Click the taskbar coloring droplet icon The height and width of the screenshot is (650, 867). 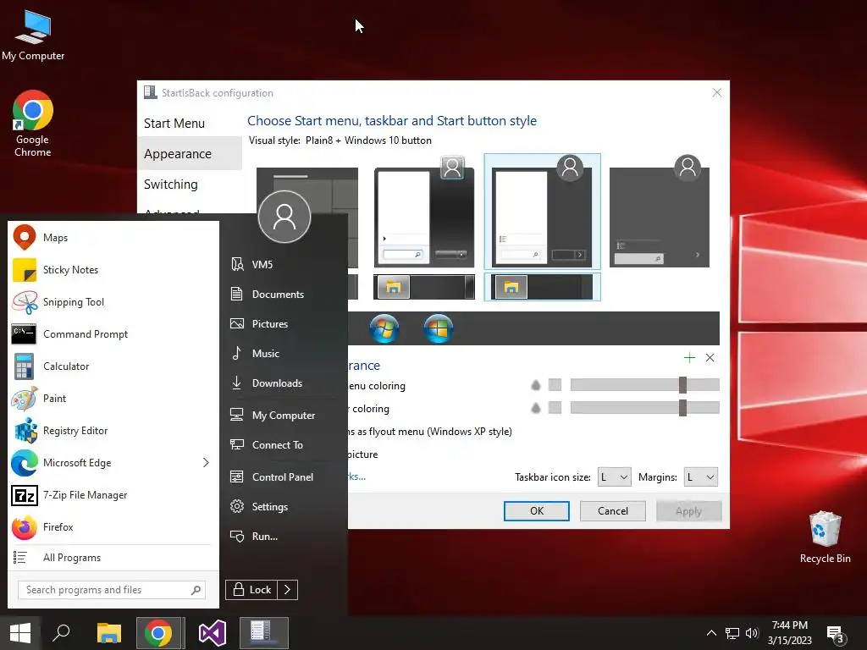click(535, 408)
